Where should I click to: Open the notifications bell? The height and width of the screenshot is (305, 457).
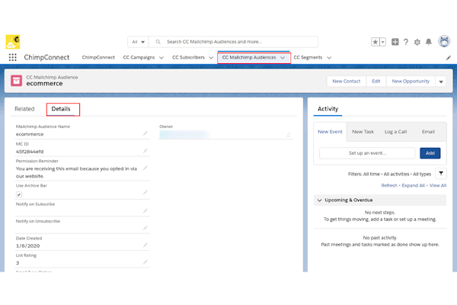tap(428, 42)
